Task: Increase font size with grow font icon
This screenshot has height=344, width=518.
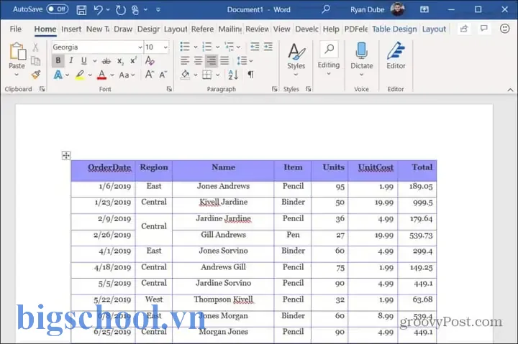Action: [150, 75]
